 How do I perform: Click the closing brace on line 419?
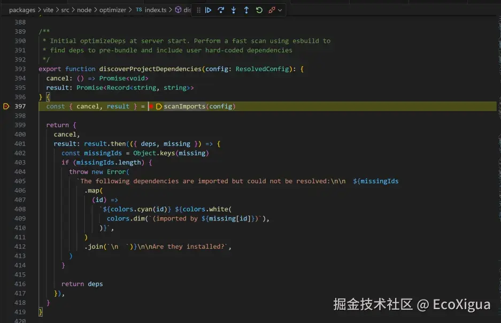pos(41,312)
